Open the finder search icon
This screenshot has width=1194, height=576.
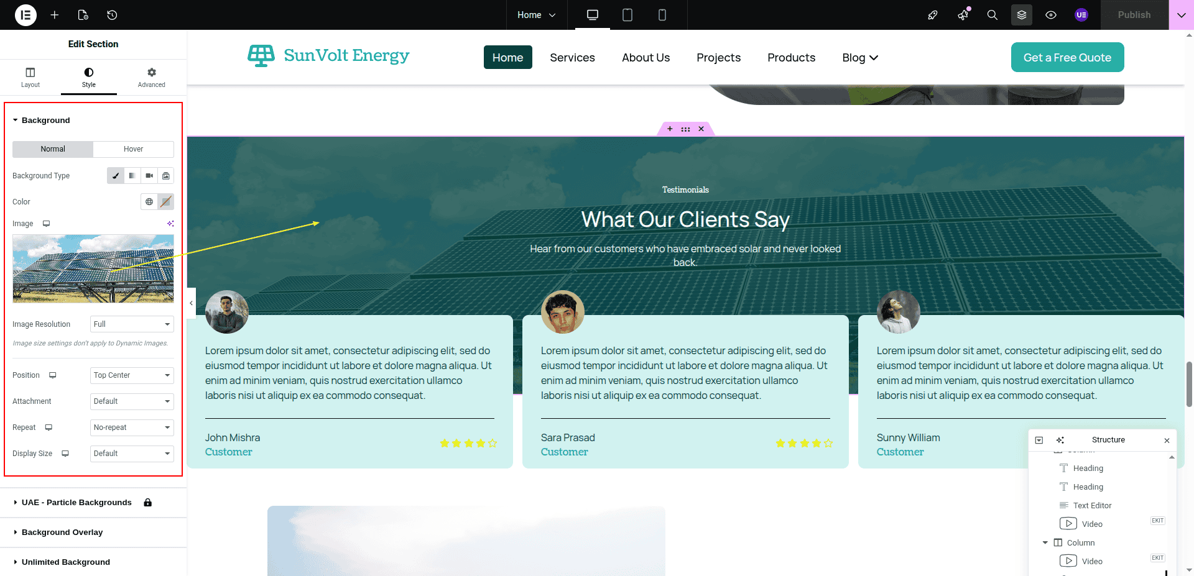tap(992, 15)
